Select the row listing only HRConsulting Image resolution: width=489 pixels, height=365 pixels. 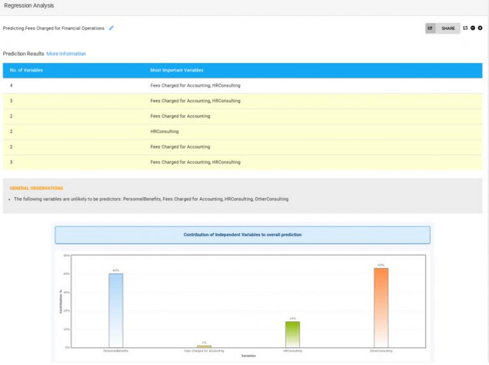tap(242, 131)
